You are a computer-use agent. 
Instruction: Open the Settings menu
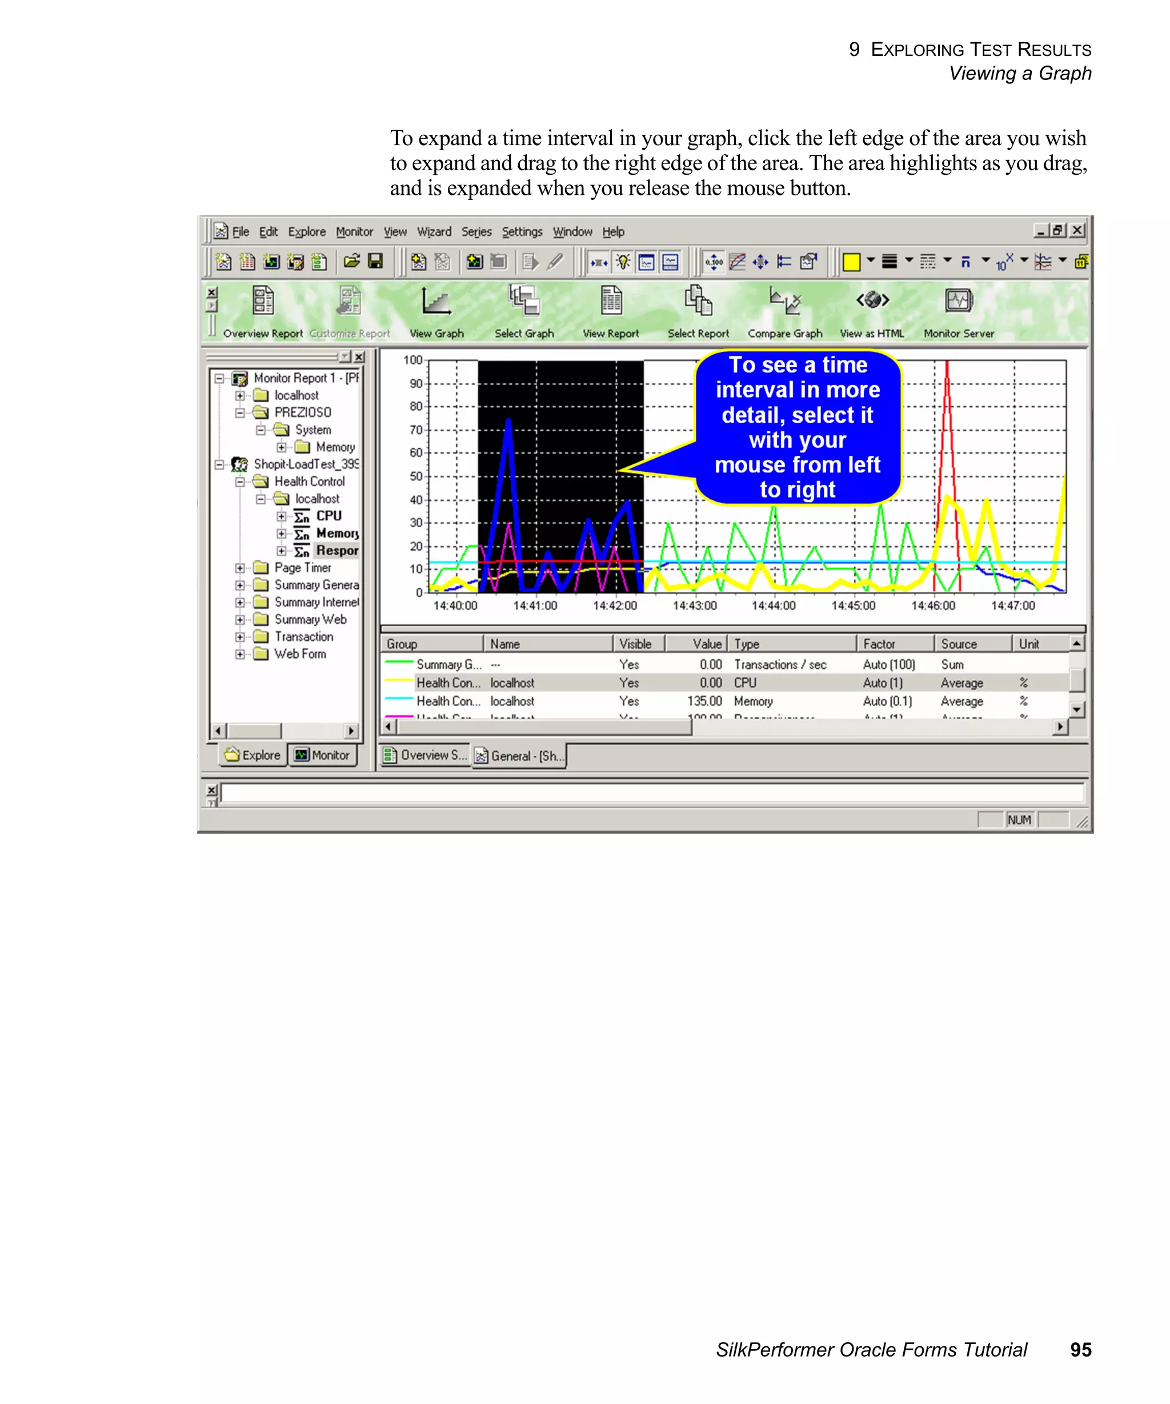[x=522, y=232]
